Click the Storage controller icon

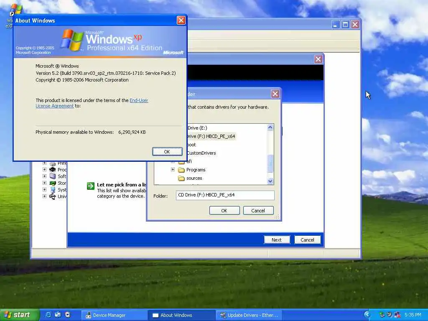tap(53, 183)
